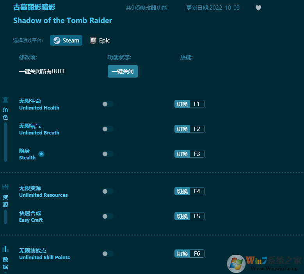This screenshot has height=274, width=304.
Task: Click the F2 hotkey field
Action: click(x=197, y=129)
